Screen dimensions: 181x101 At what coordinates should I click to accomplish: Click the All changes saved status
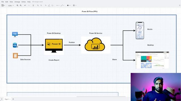pyautogui.click(x=37, y=2)
